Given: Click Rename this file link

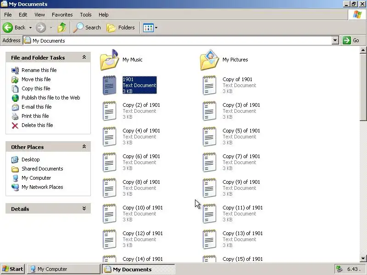Looking at the screenshot, I should coord(39,70).
